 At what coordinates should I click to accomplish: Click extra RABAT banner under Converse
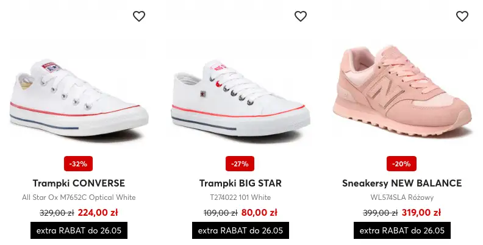coord(79,230)
